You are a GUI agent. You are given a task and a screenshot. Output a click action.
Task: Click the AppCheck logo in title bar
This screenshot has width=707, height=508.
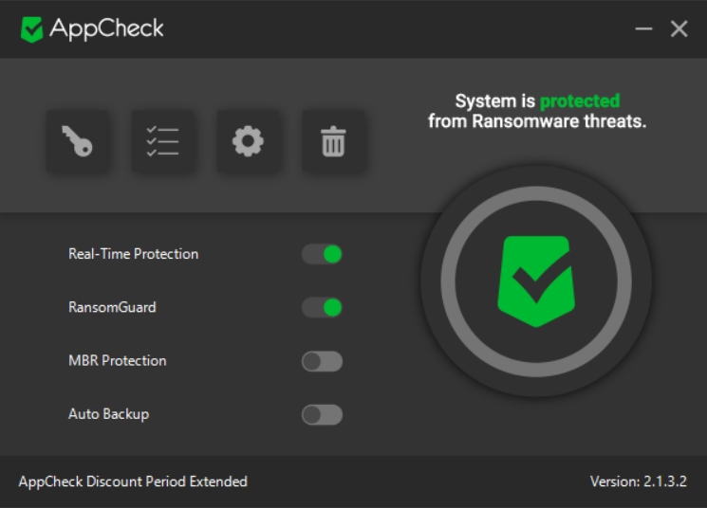(32, 29)
